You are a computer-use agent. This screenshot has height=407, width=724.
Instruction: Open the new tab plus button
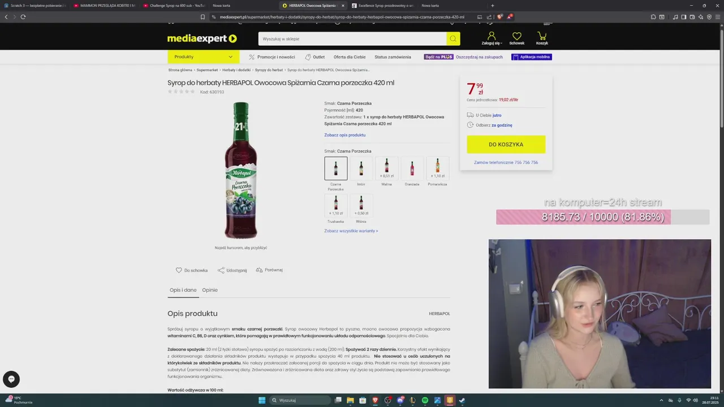click(x=492, y=6)
